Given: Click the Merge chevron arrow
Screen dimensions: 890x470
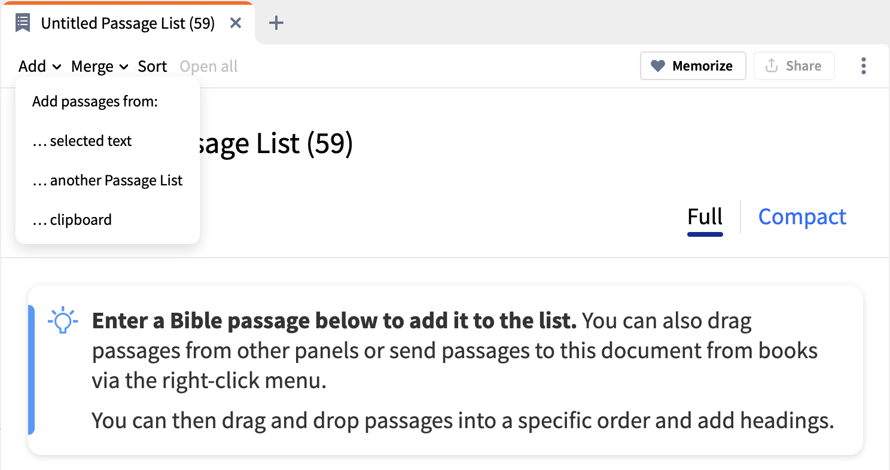Looking at the screenshot, I should pyautogui.click(x=124, y=66).
